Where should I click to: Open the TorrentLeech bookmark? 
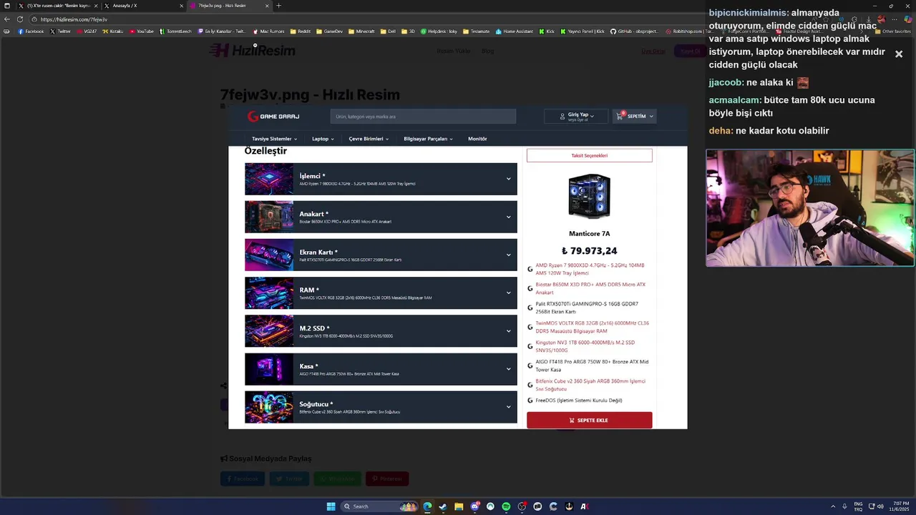pyautogui.click(x=176, y=31)
